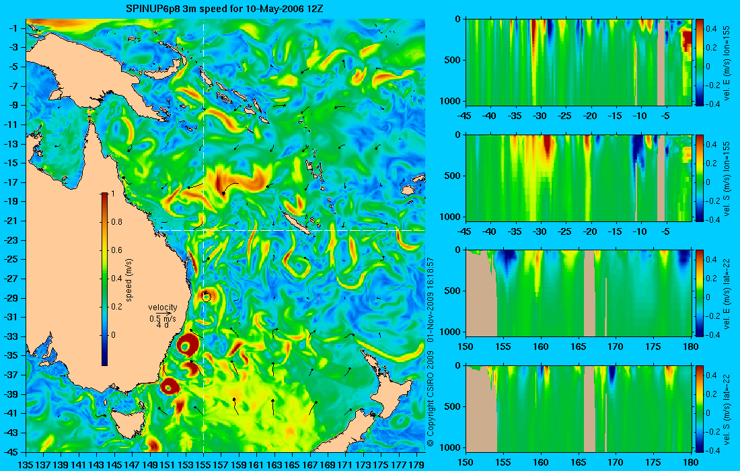Click the "180" tick under the bottom section panel
This screenshot has width=740, height=471.
pos(691,462)
